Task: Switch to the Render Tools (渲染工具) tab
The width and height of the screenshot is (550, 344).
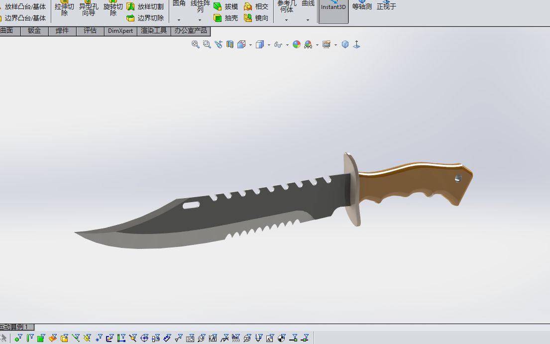Action: pyautogui.click(x=154, y=31)
